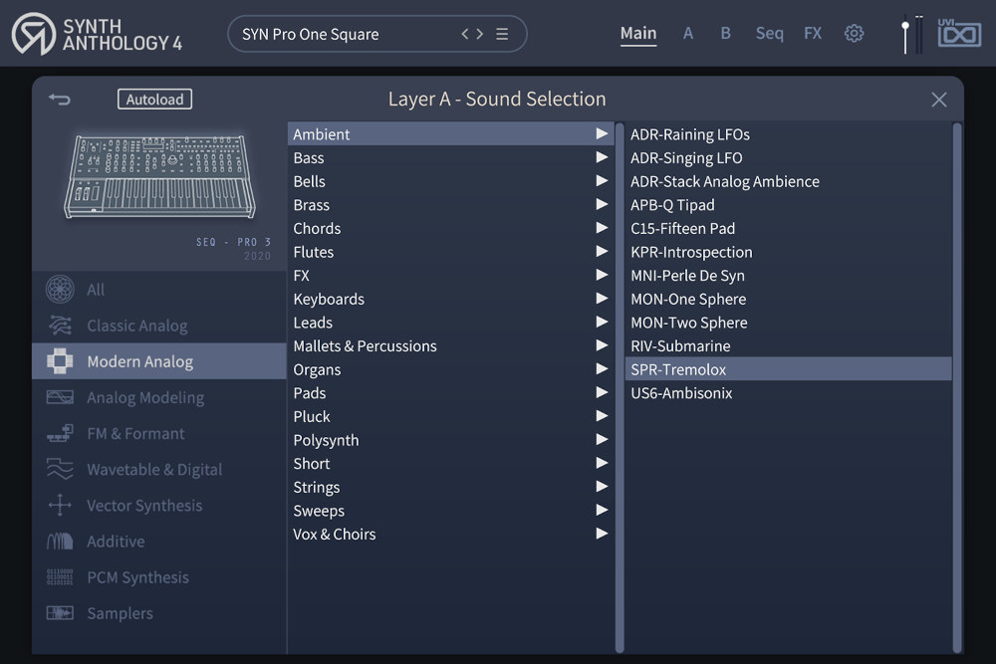
Task: Select the Additive synthesis icon
Action: pos(60,541)
